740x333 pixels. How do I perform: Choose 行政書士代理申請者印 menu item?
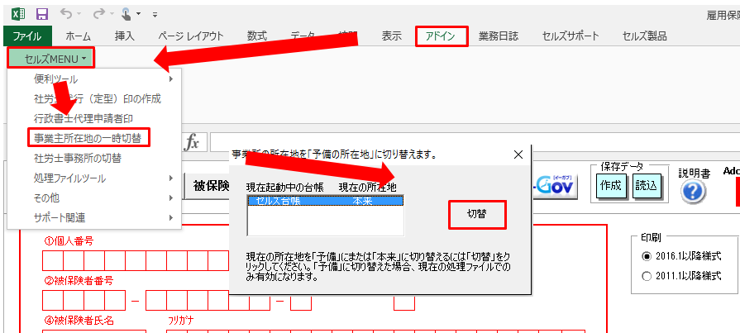tap(94, 118)
